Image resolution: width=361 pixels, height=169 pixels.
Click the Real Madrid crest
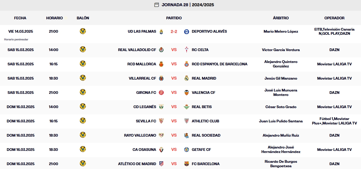(x=187, y=78)
